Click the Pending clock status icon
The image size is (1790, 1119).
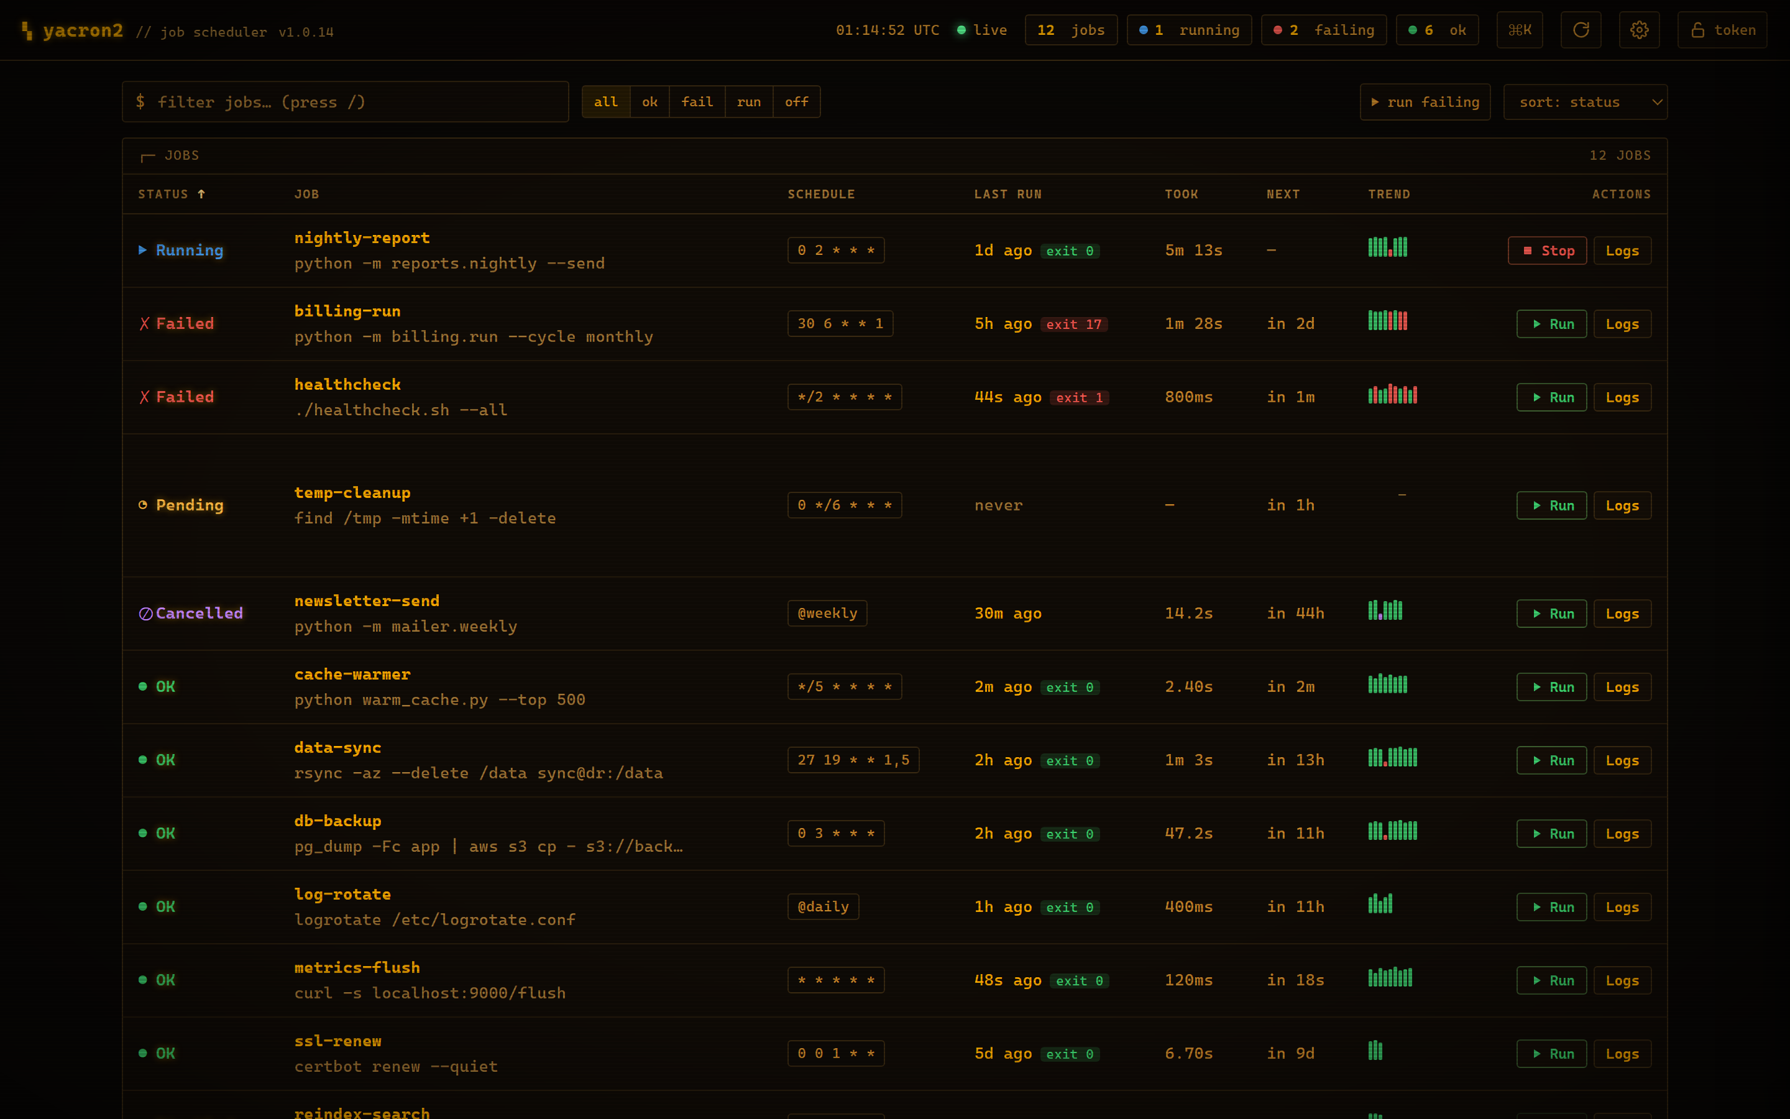143,505
